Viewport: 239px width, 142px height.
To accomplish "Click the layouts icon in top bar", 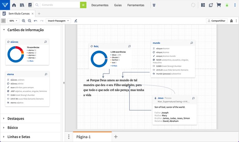I will pos(203,5).
